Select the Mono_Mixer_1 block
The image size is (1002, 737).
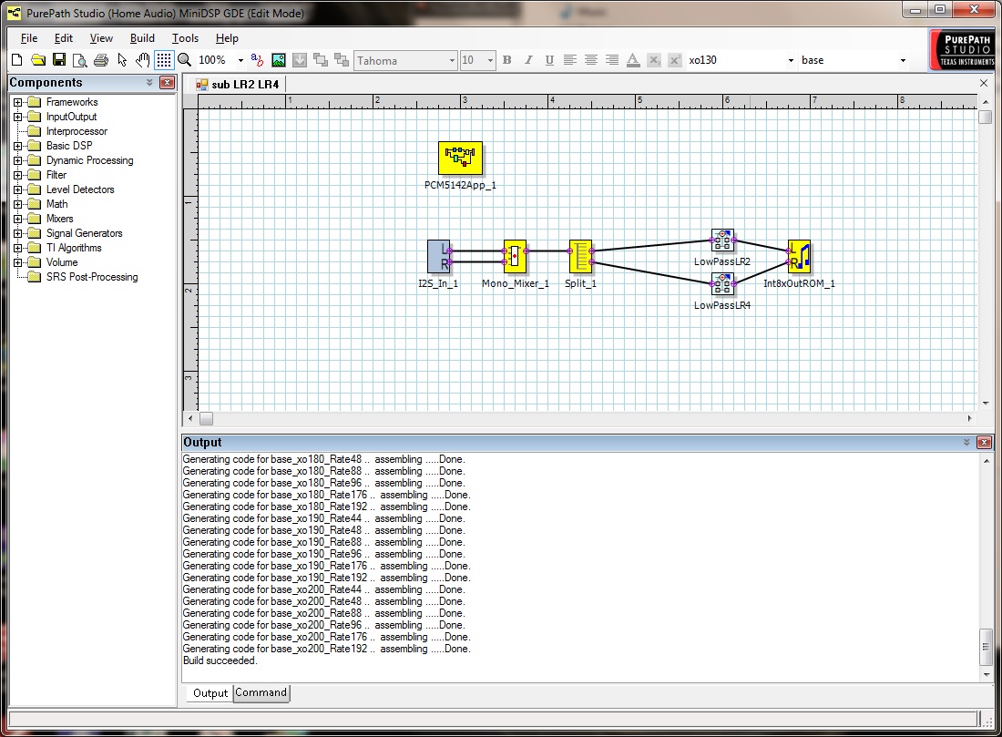[515, 256]
